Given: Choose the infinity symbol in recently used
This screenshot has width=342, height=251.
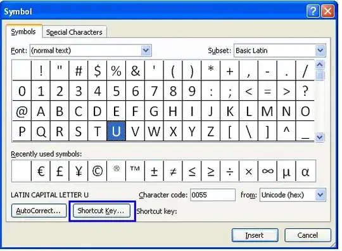Looking at the screenshot, I should pyautogui.click(x=267, y=171).
